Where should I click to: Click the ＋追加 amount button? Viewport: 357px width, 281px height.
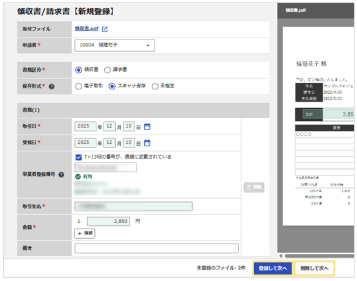pyautogui.click(x=85, y=233)
